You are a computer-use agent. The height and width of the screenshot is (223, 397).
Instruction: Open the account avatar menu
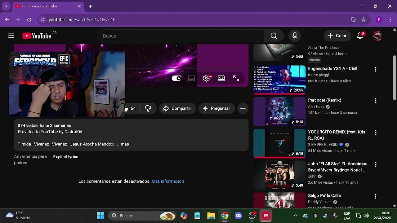tap(377, 36)
